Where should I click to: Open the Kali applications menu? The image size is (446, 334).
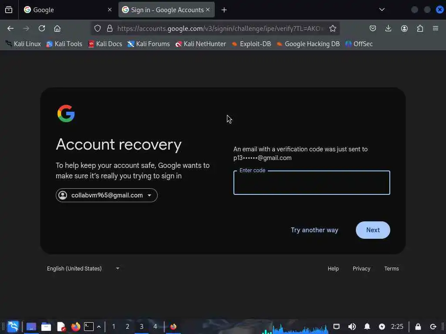pyautogui.click(x=13, y=327)
